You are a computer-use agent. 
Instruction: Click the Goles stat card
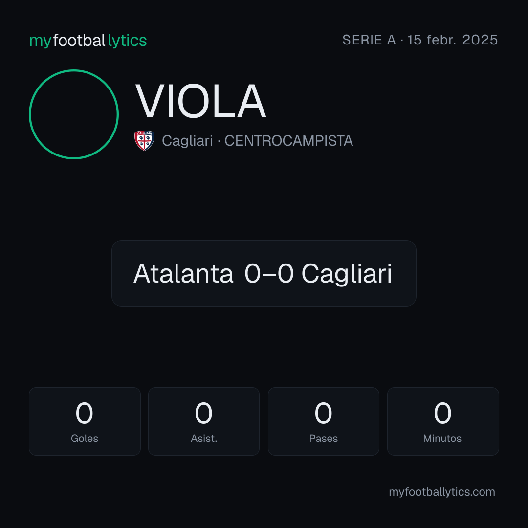pos(85,421)
